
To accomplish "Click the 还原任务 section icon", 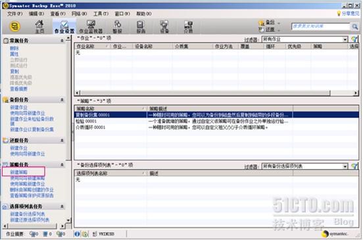I will (5, 140).
